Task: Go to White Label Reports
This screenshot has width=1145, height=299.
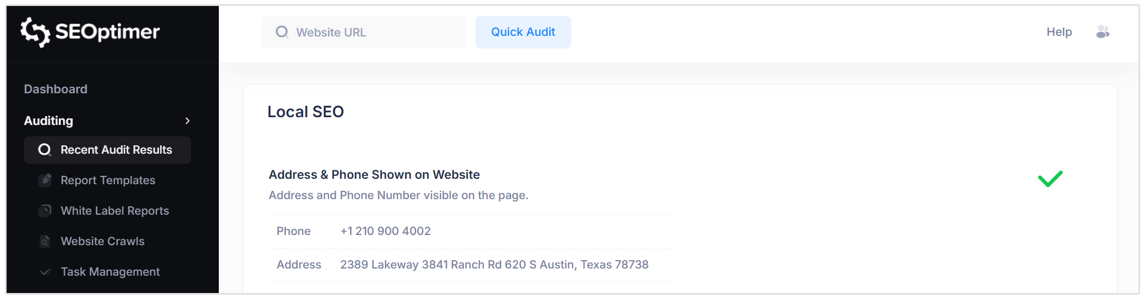Action: pyautogui.click(x=115, y=210)
